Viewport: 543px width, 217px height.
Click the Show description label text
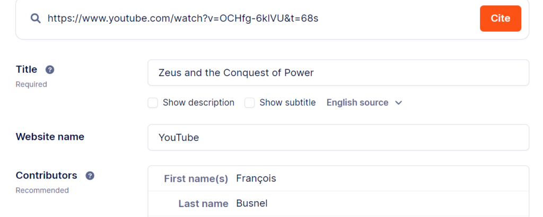point(198,103)
